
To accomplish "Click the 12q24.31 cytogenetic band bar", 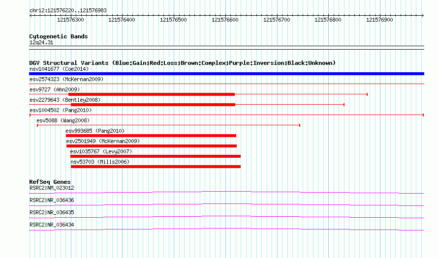I will (226, 48).
